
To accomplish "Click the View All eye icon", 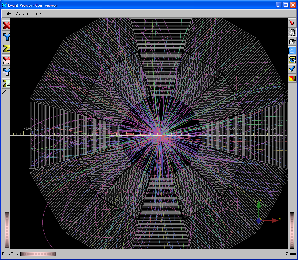I will [x=292, y=60].
